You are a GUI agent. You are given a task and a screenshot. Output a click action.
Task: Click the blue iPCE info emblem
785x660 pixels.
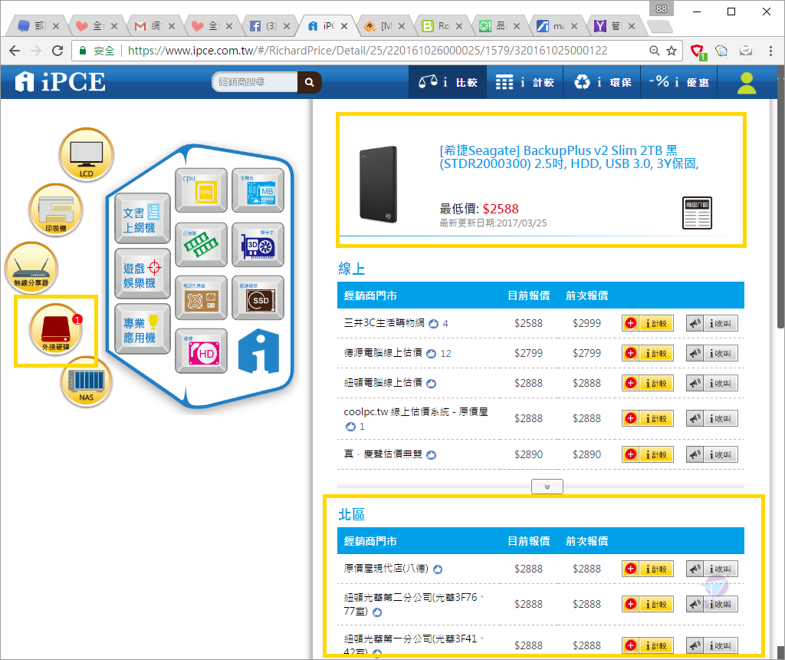(x=258, y=351)
